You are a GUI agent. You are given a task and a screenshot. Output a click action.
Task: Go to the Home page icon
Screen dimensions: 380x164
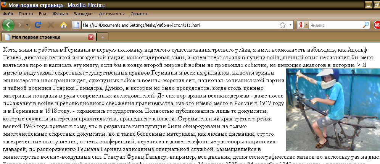(x=63, y=25)
